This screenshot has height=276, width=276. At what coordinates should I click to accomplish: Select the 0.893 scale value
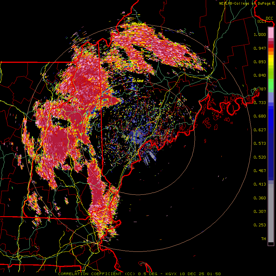click(x=260, y=62)
